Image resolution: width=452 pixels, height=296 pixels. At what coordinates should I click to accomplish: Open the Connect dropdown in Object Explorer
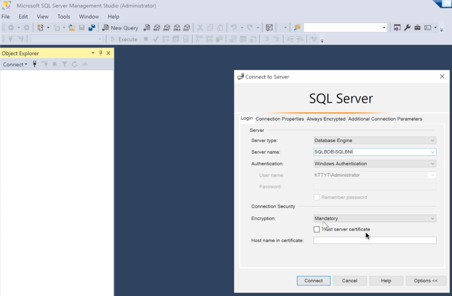(x=15, y=64)
